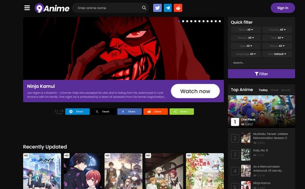Click the Mushoku Tensei thumbnail

tap(246, 138)
